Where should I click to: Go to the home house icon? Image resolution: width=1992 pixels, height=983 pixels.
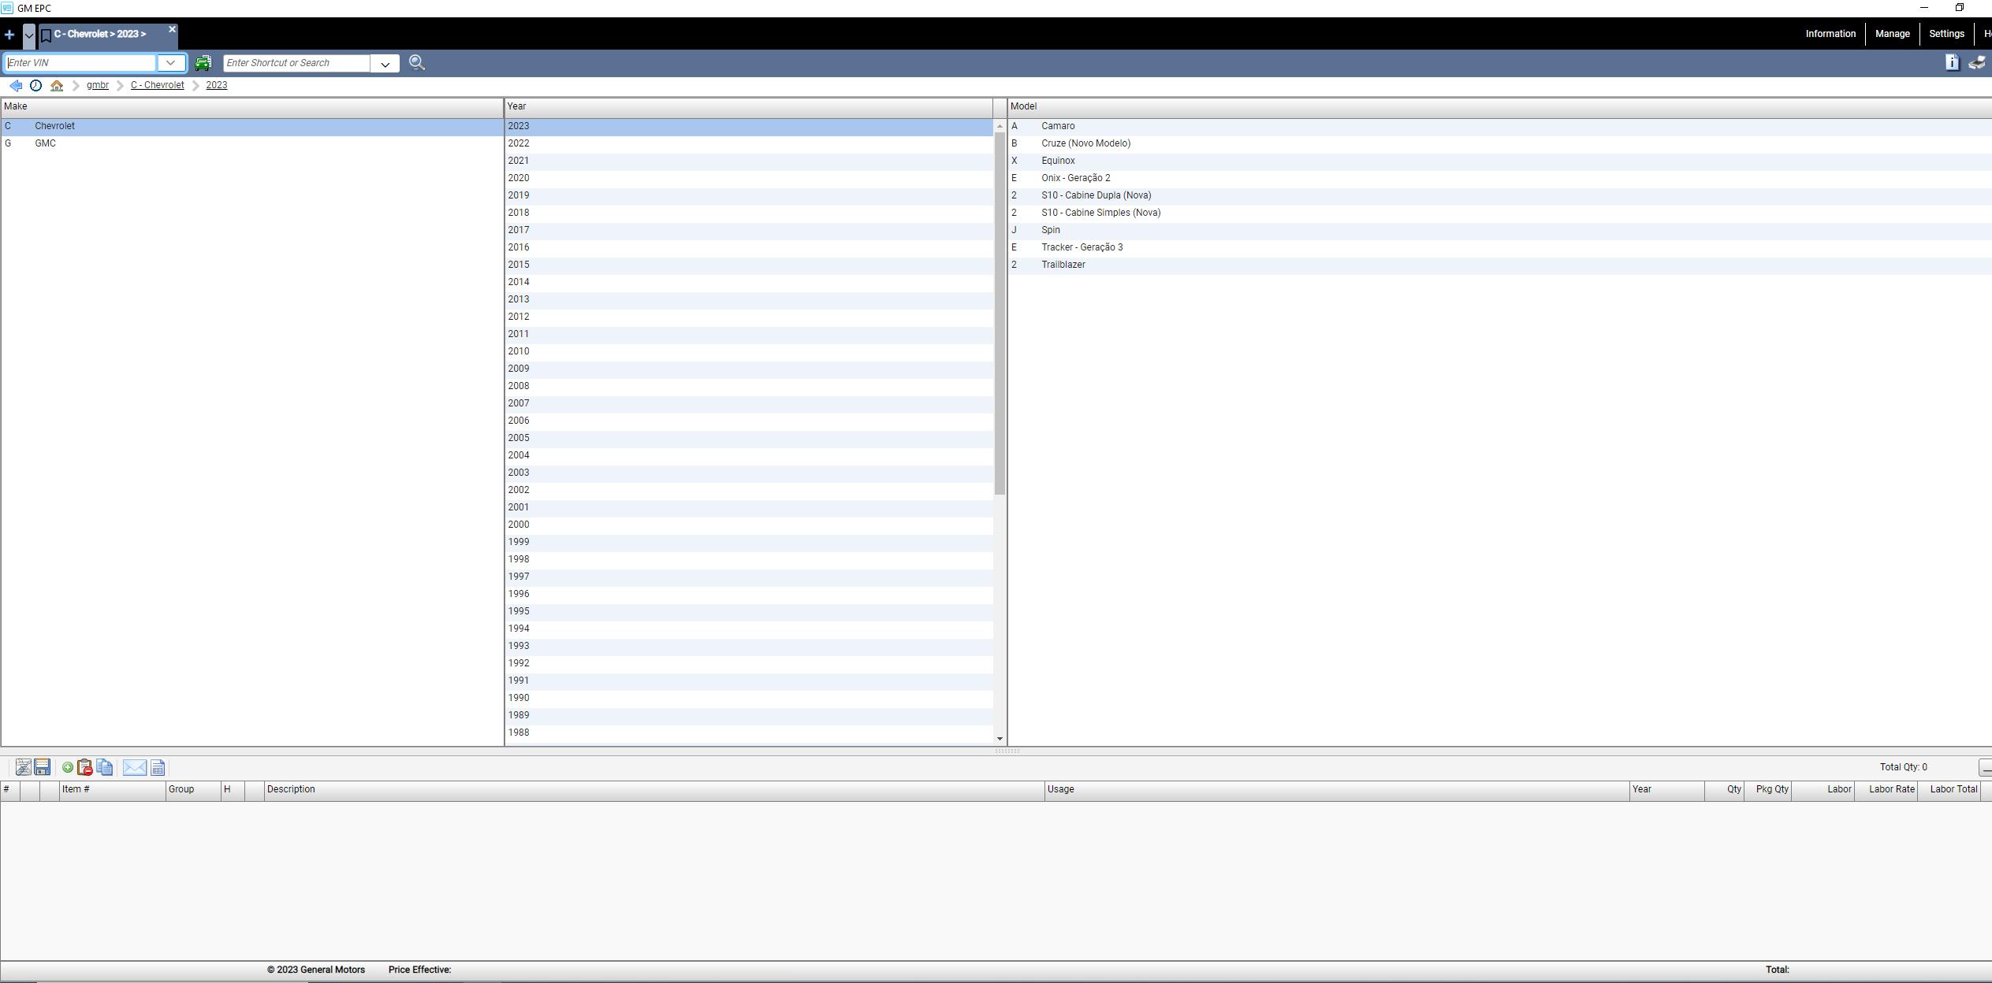click(x=57, y=85)
